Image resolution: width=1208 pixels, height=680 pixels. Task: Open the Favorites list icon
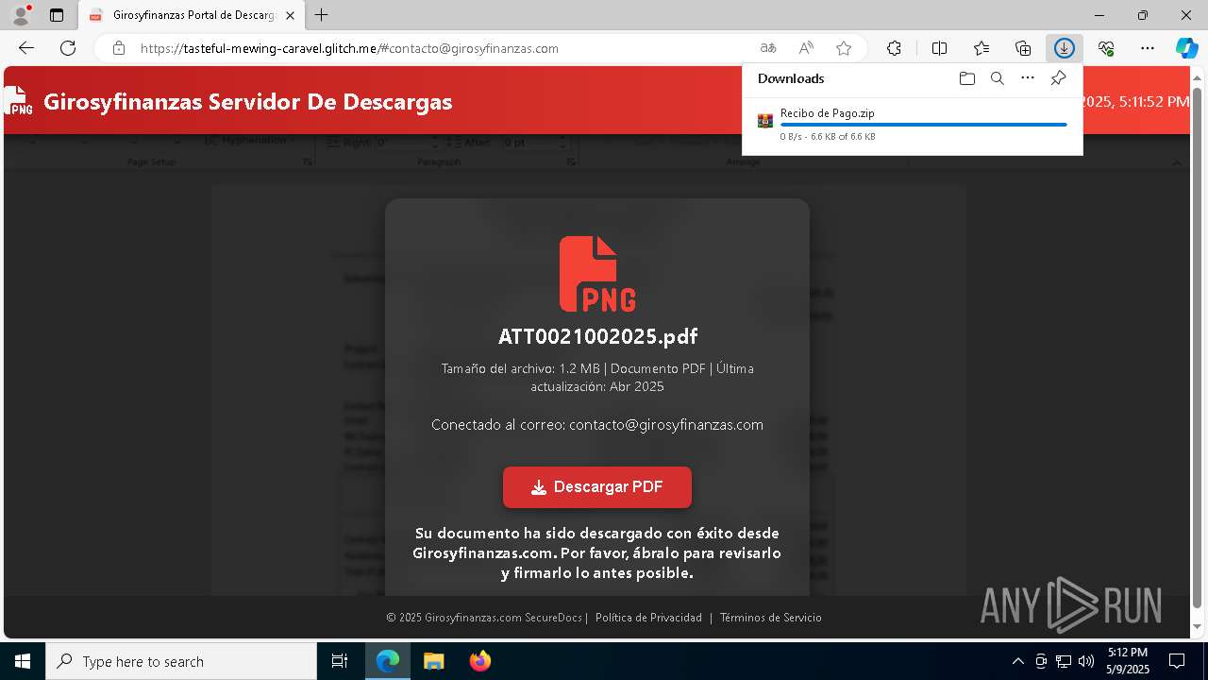click(x=981, y=48)
